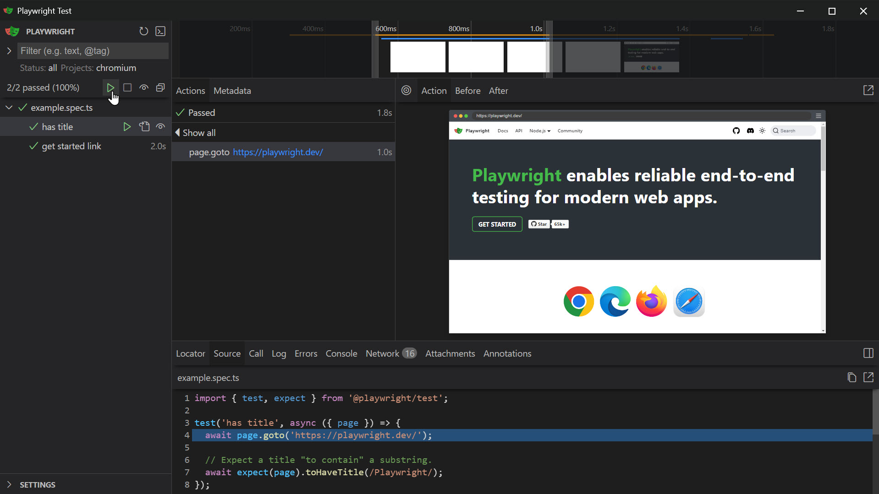Screen dimensions: 879x494
Task: Expand the SETTINGS section
Action: [x=9, y=484]
